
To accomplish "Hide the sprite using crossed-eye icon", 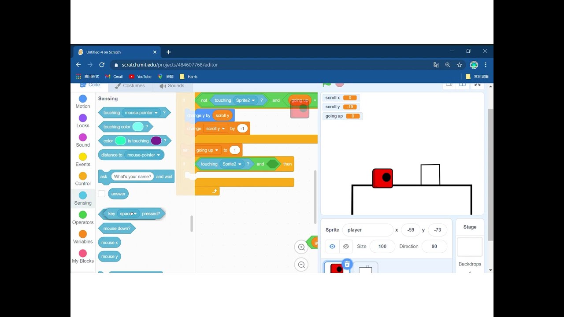I will [x=346, y=247].
